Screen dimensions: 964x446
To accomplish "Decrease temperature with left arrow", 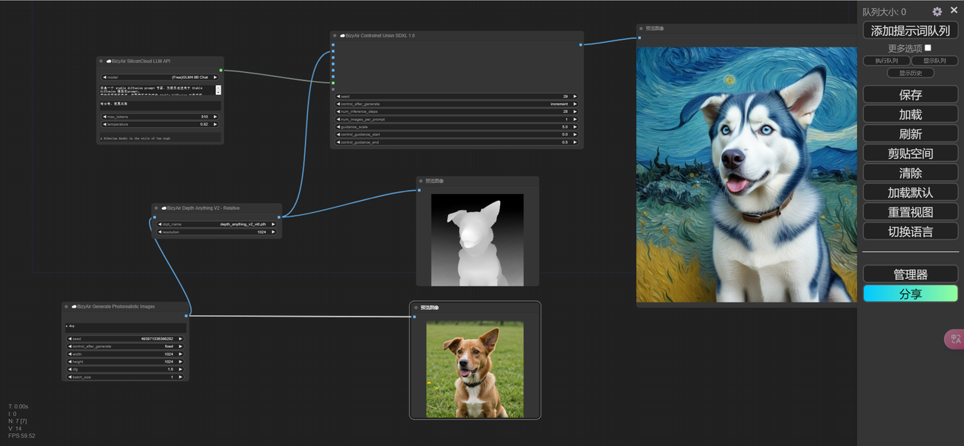I will click(x=104, y=124).
